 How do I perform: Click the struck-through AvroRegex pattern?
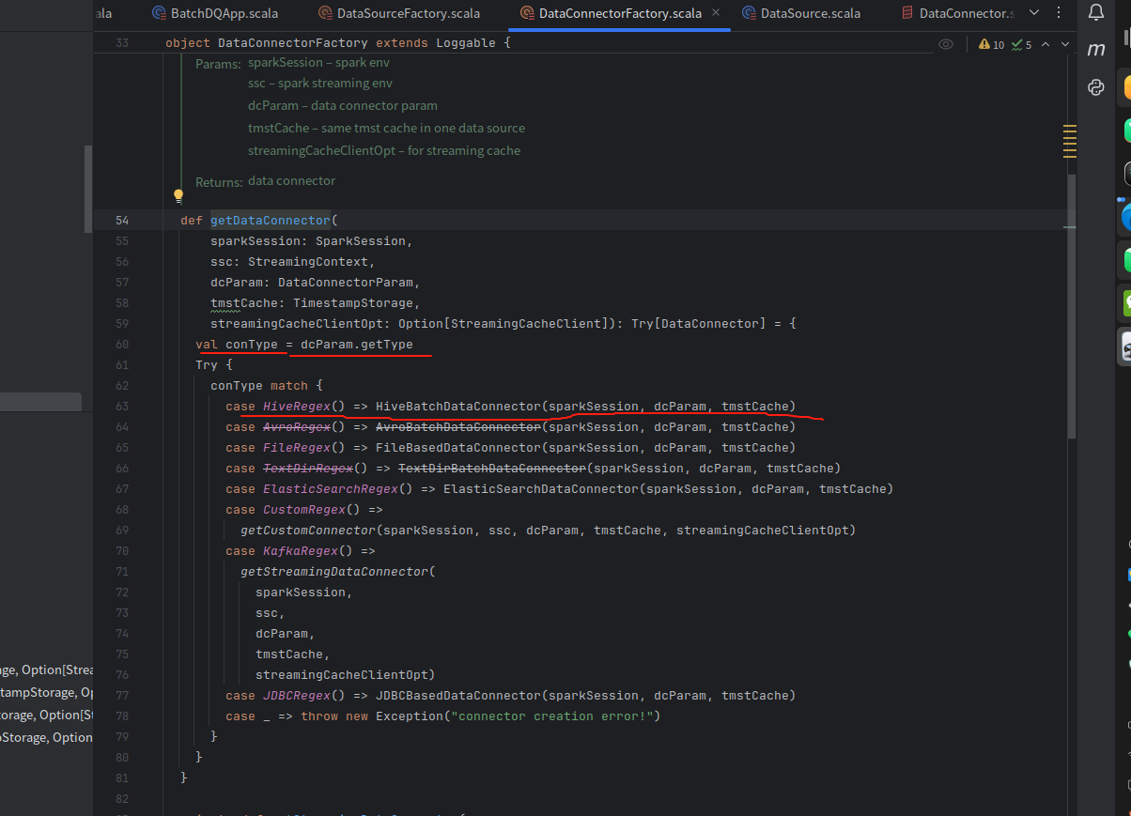(x=297, y=427)
